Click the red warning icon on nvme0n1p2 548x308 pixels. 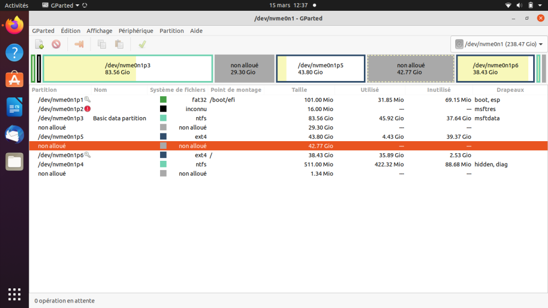click(88, 109)
